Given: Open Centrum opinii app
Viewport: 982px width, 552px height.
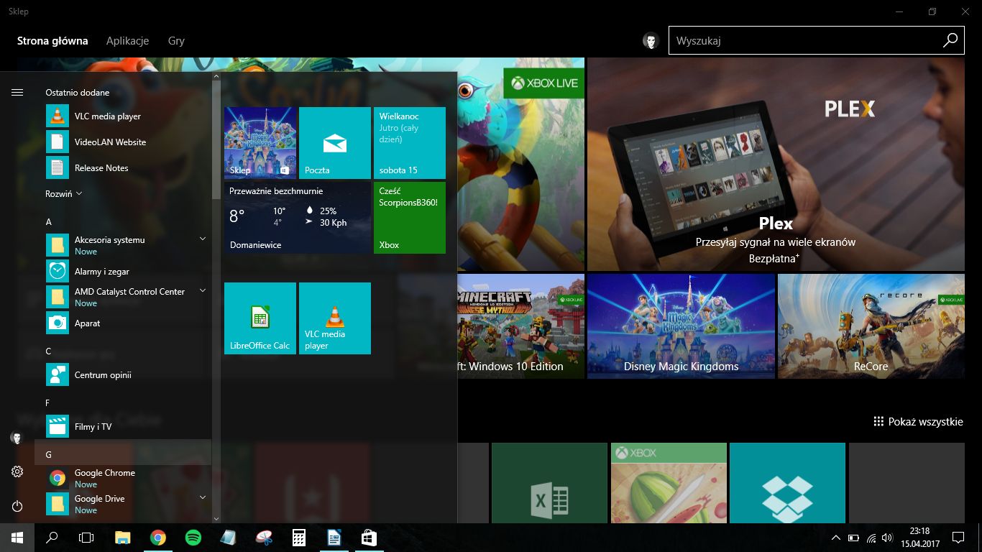Looking at the screenshot, I should 122,375.
